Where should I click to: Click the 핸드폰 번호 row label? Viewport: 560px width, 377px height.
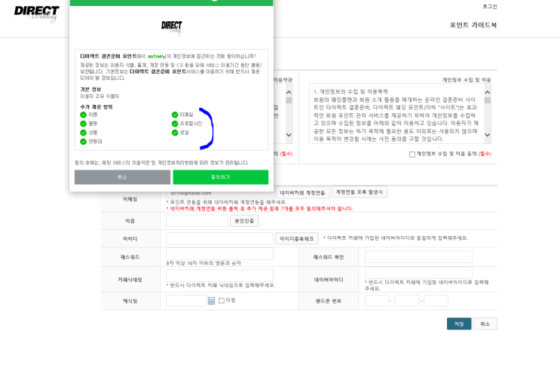coord(329,302)
